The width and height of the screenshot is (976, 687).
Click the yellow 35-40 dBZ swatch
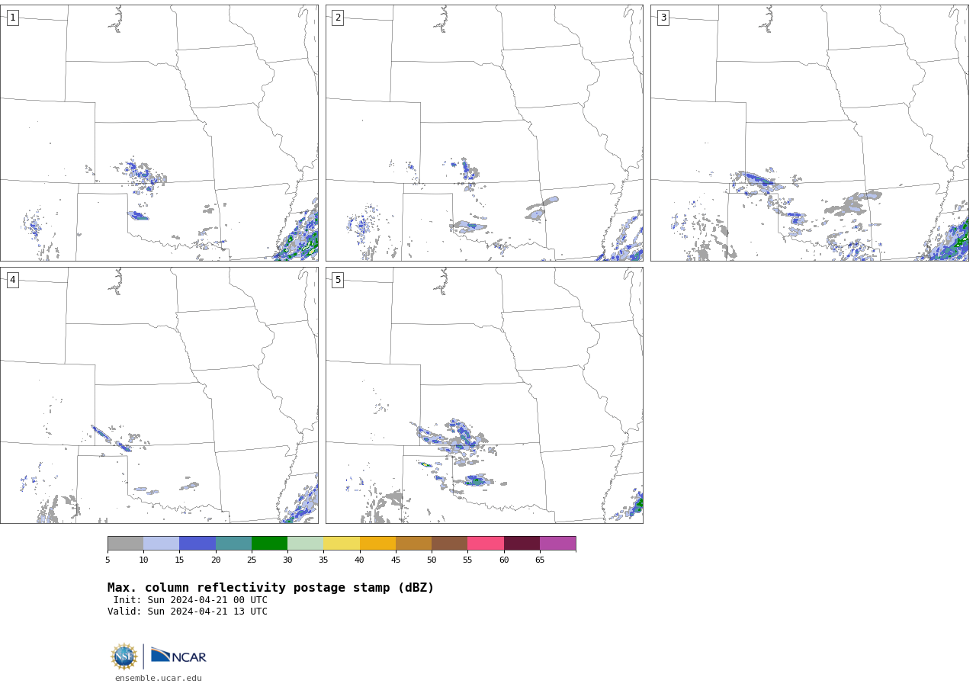[342, 543]
